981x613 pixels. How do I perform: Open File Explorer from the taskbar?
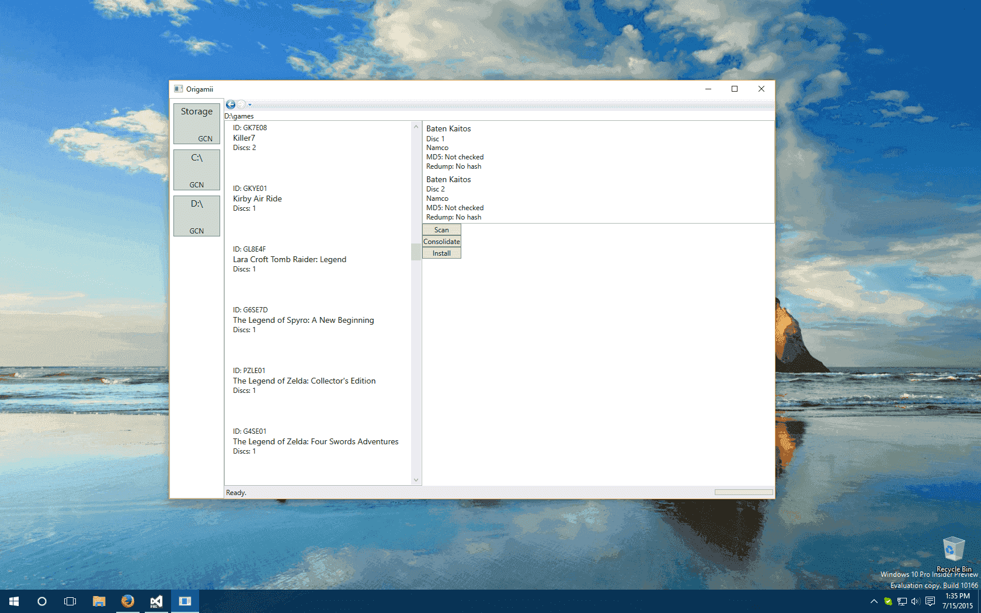[x=99, y=601]
